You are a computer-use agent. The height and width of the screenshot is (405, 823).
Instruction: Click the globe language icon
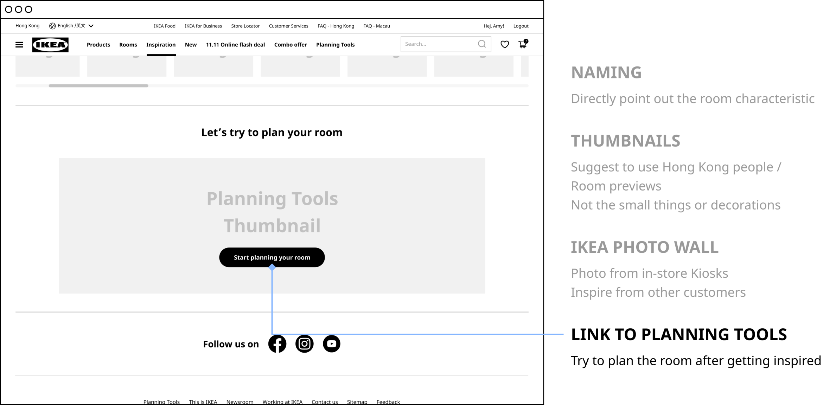pyautogui.click(x=52, y=26)
